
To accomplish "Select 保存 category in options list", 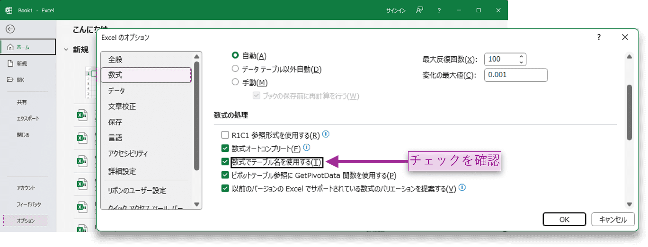I will click(x=146, y=122).
